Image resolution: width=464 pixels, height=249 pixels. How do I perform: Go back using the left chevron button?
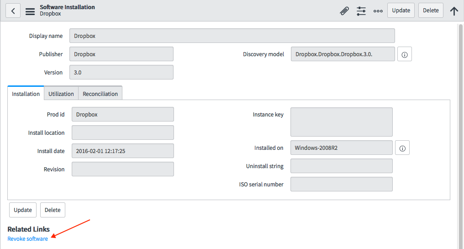tap(13, 11)
